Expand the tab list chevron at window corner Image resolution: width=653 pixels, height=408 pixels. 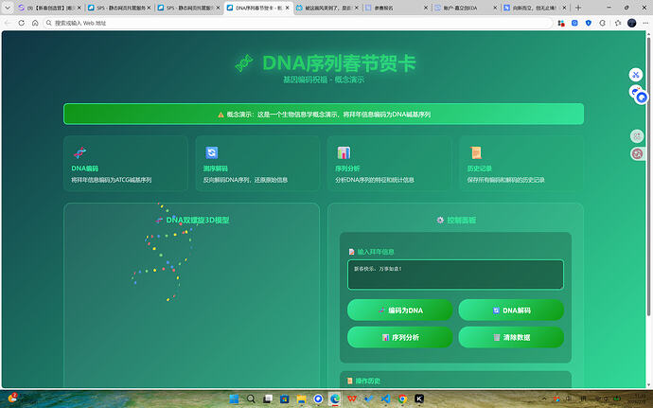coord(8,8)
